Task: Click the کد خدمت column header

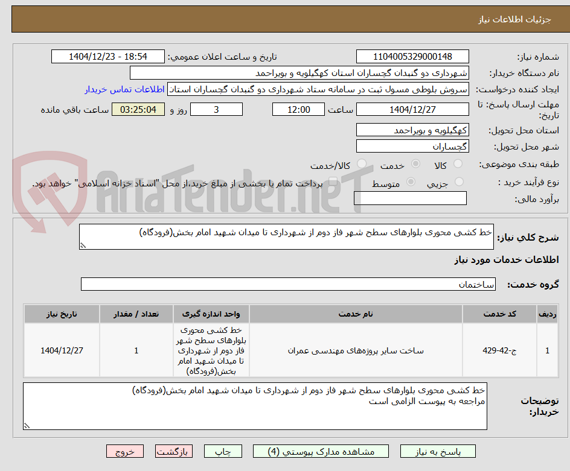Action: tap(499, 314)
